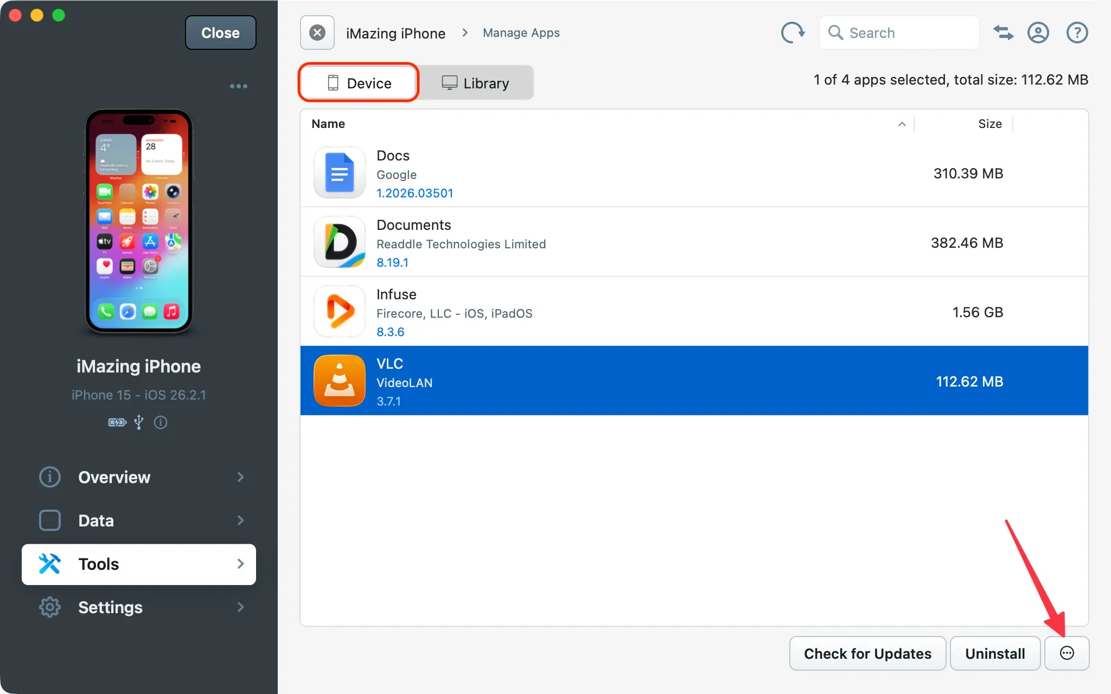Image resolution: width=1111 pixels, height=694 pixels.
Task: Open device info via the circled-i icon
Action: click(x=161, y=422)
